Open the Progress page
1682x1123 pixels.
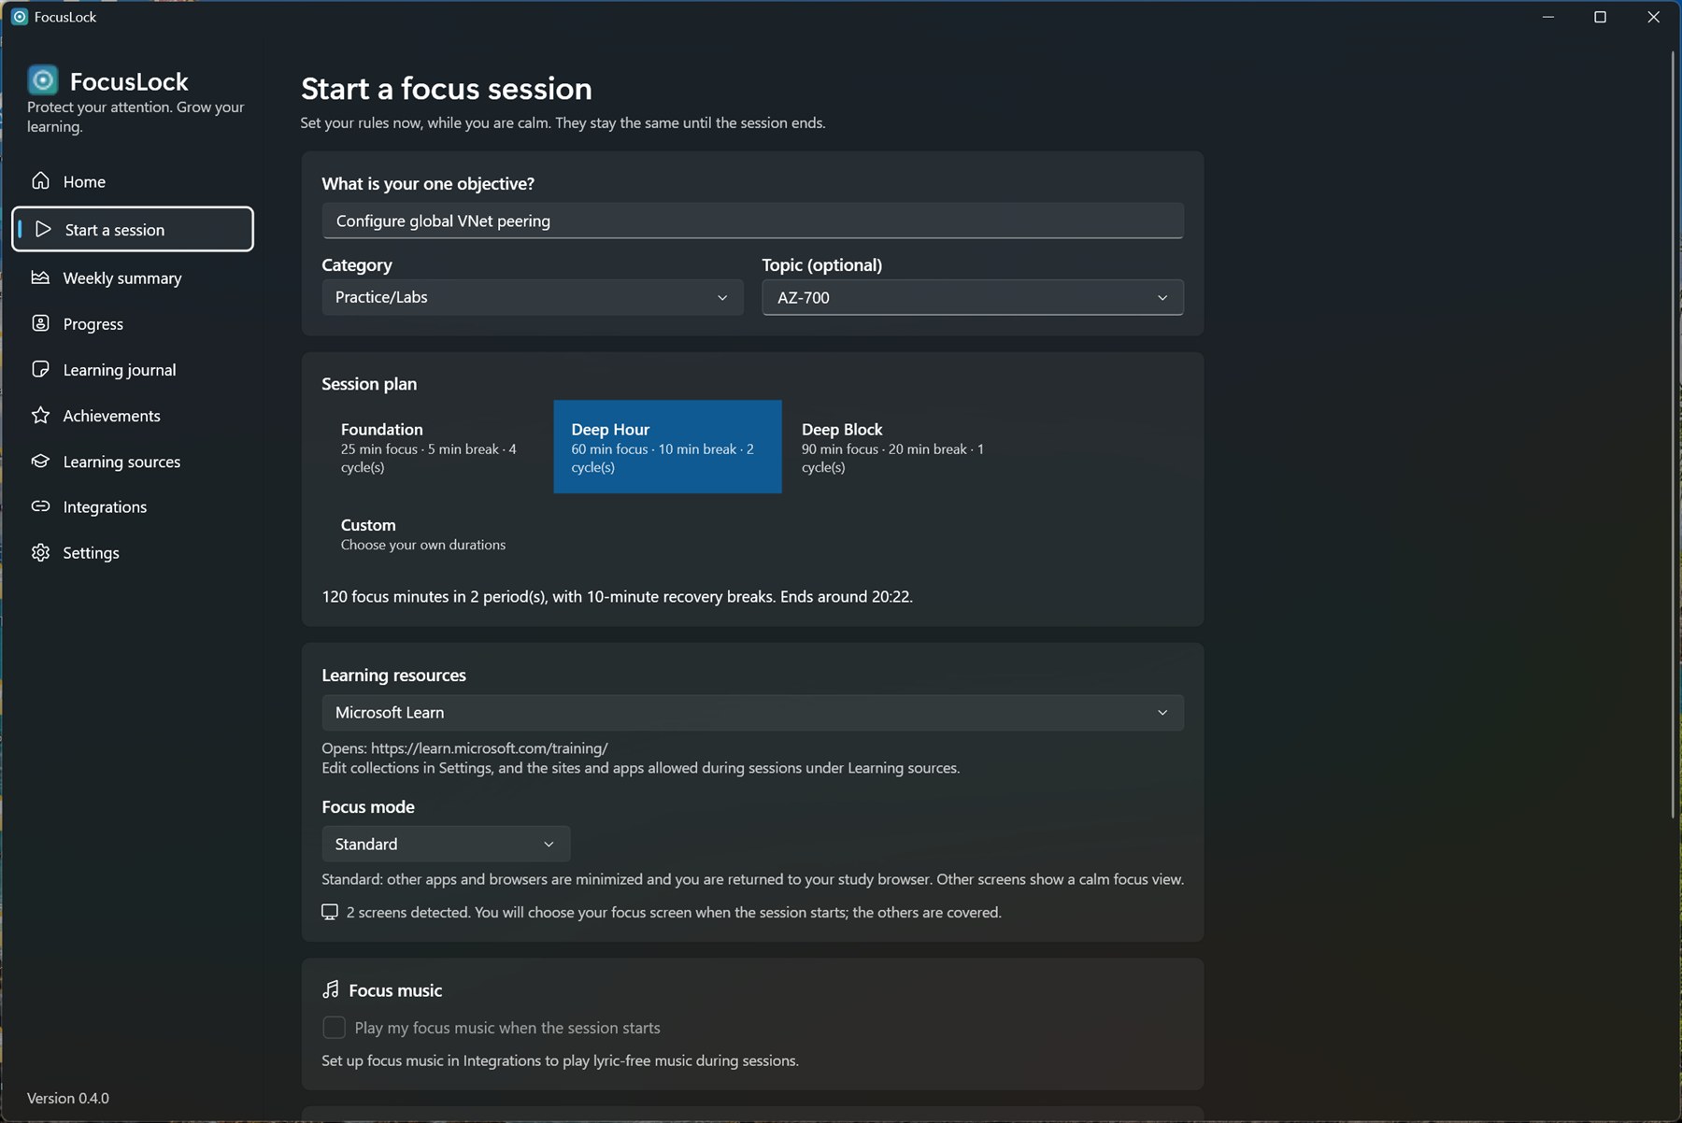[x=133, y=323]
